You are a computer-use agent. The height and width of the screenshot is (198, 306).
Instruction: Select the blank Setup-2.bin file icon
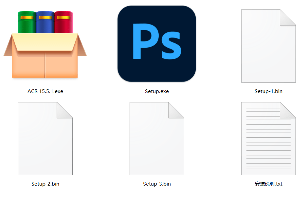pyautogui.click(x=45, y=139)
